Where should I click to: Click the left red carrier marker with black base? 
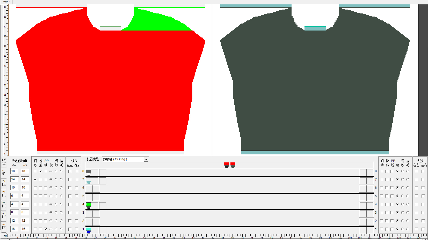click(x=227, y=165)
